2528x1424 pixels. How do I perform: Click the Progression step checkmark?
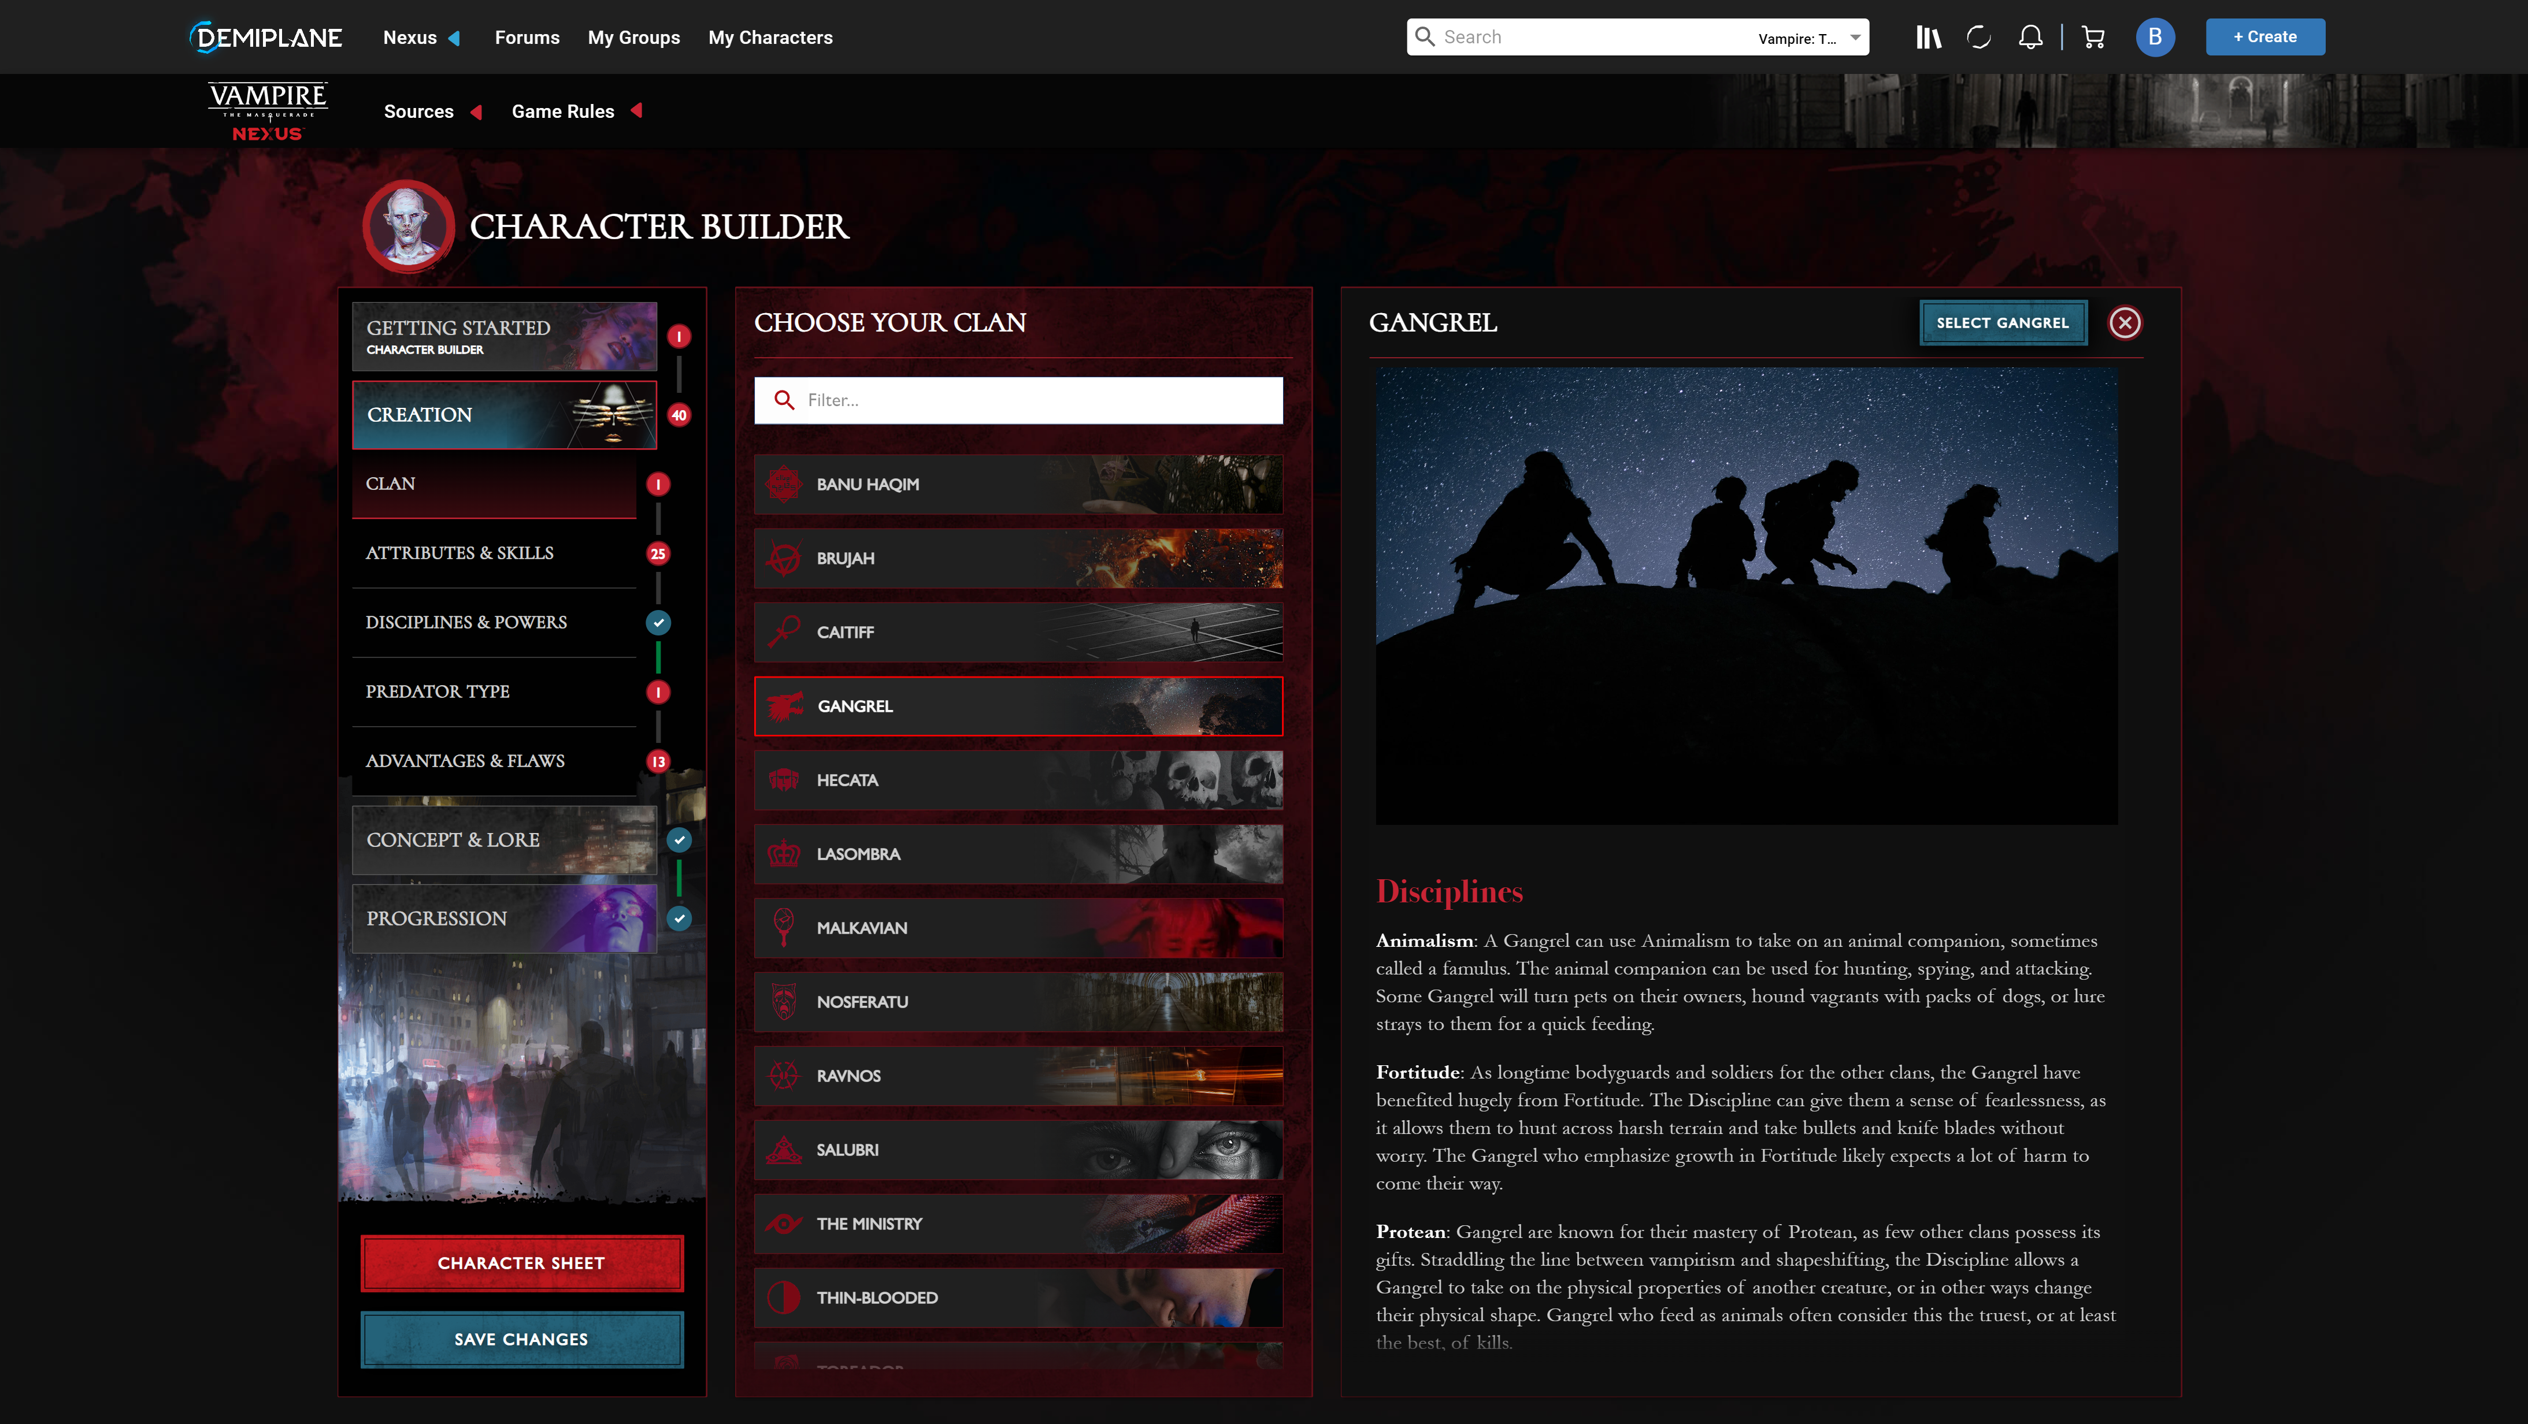(680, 918)
